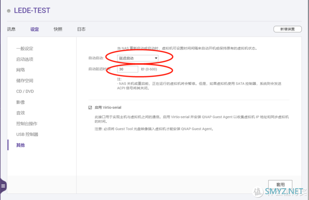
Task: Click the 新增装置 button
Action: click(288, 29)
